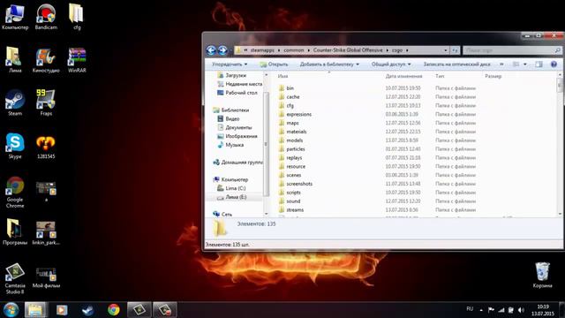
Task: Click the RU language indicator
Action: coord(470,309)
